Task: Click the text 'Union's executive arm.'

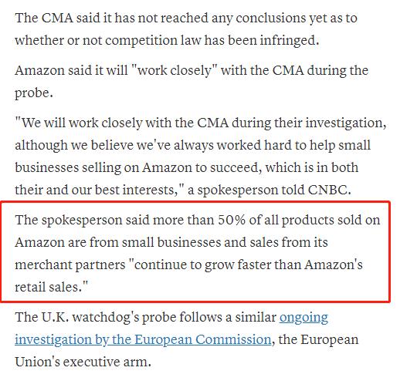Action: tap(83, 362)
